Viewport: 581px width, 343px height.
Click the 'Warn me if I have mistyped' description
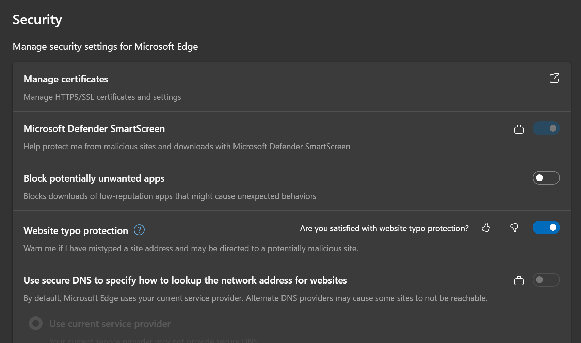tap(191, 248)
